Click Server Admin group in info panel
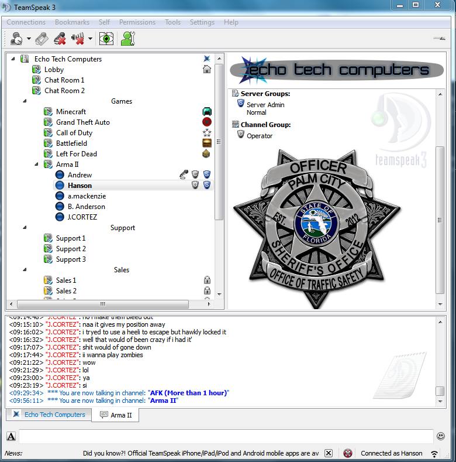The height and width of the screenshot is (462, 456). [265, 105]
